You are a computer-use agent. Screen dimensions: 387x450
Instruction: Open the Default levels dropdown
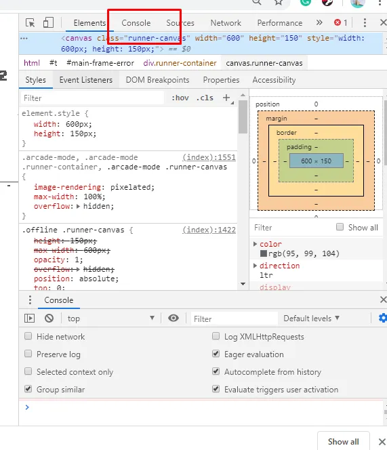tap(312, 319)
